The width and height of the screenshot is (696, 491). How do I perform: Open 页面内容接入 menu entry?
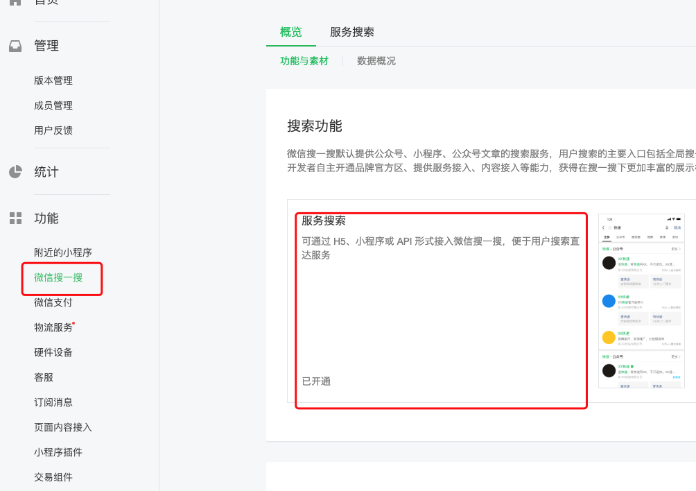(63, 427)
